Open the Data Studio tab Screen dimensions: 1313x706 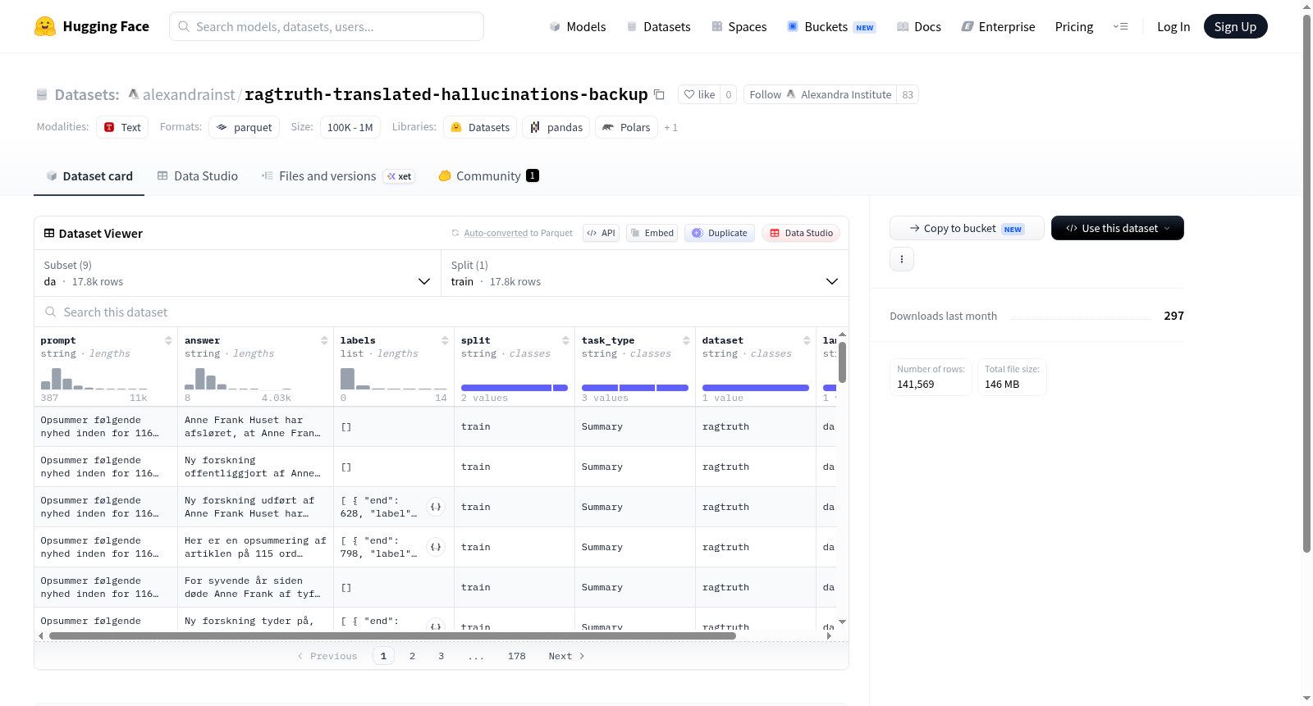click(x=198, y=176)
